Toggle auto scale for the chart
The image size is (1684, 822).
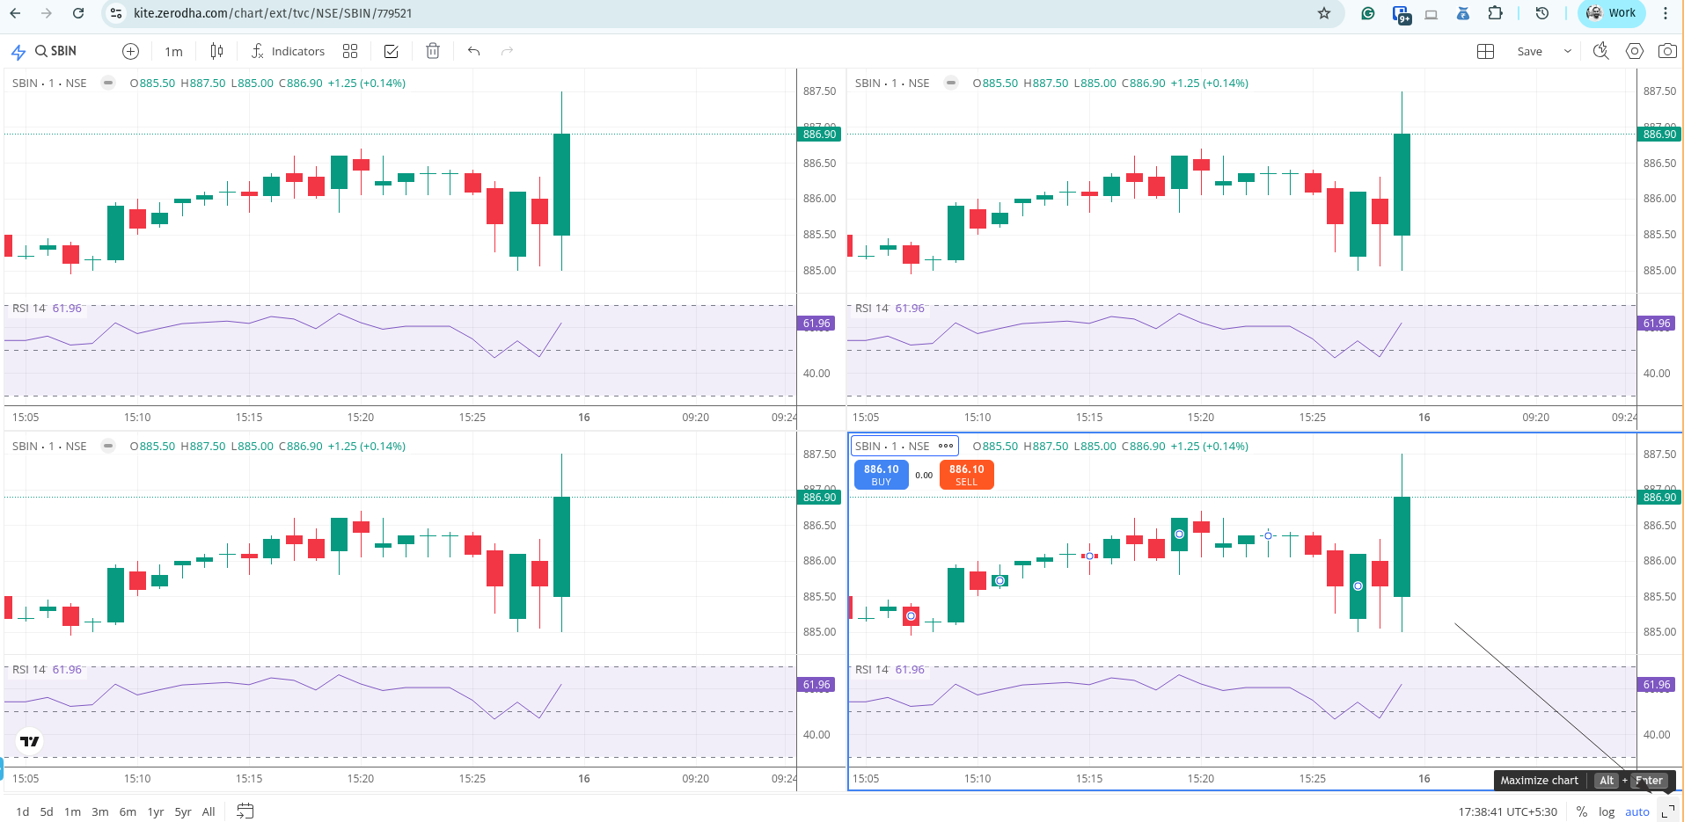(1637, 811)
